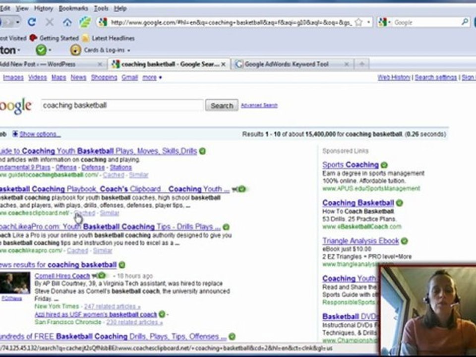Open Sports Coaching sponsored link

[x=351, y=165]
